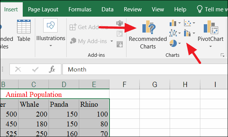Select column C header
Viewport: 228px width, 137px height.
[x=34, y=84]
